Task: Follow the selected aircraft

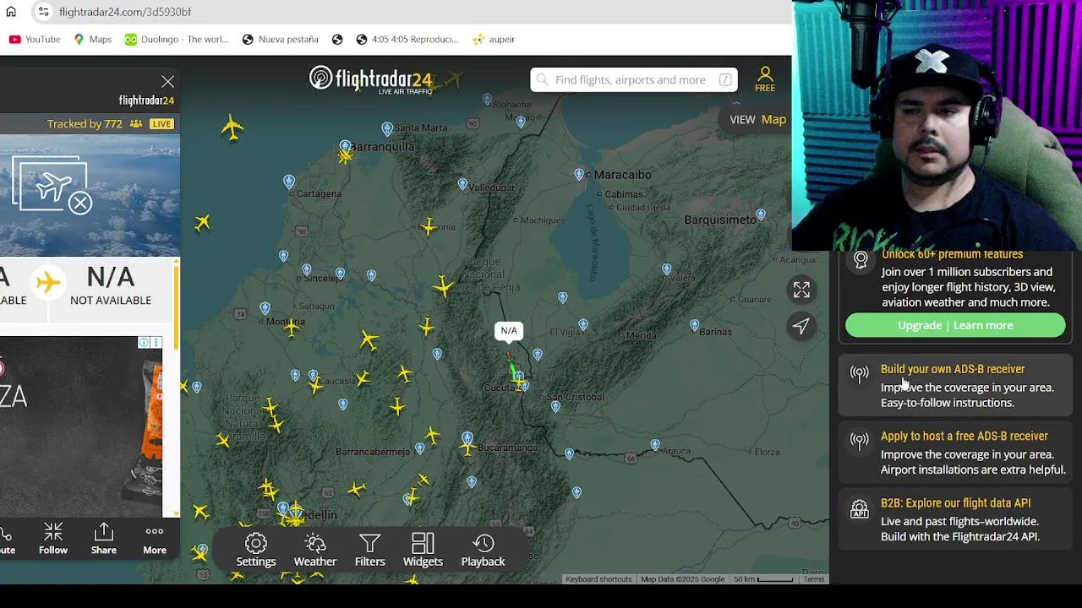Action: click(x=52, y=539)
